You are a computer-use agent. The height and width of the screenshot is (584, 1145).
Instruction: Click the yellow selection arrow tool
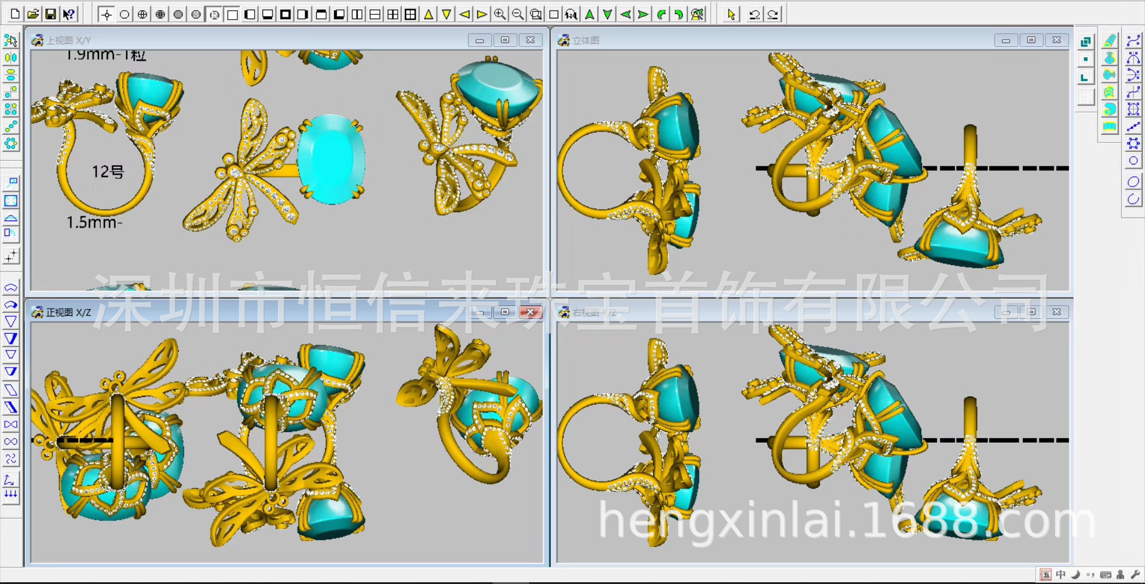(x=731, y=14)
